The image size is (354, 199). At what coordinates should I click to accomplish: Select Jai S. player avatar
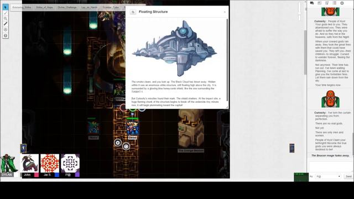[50, 164]
